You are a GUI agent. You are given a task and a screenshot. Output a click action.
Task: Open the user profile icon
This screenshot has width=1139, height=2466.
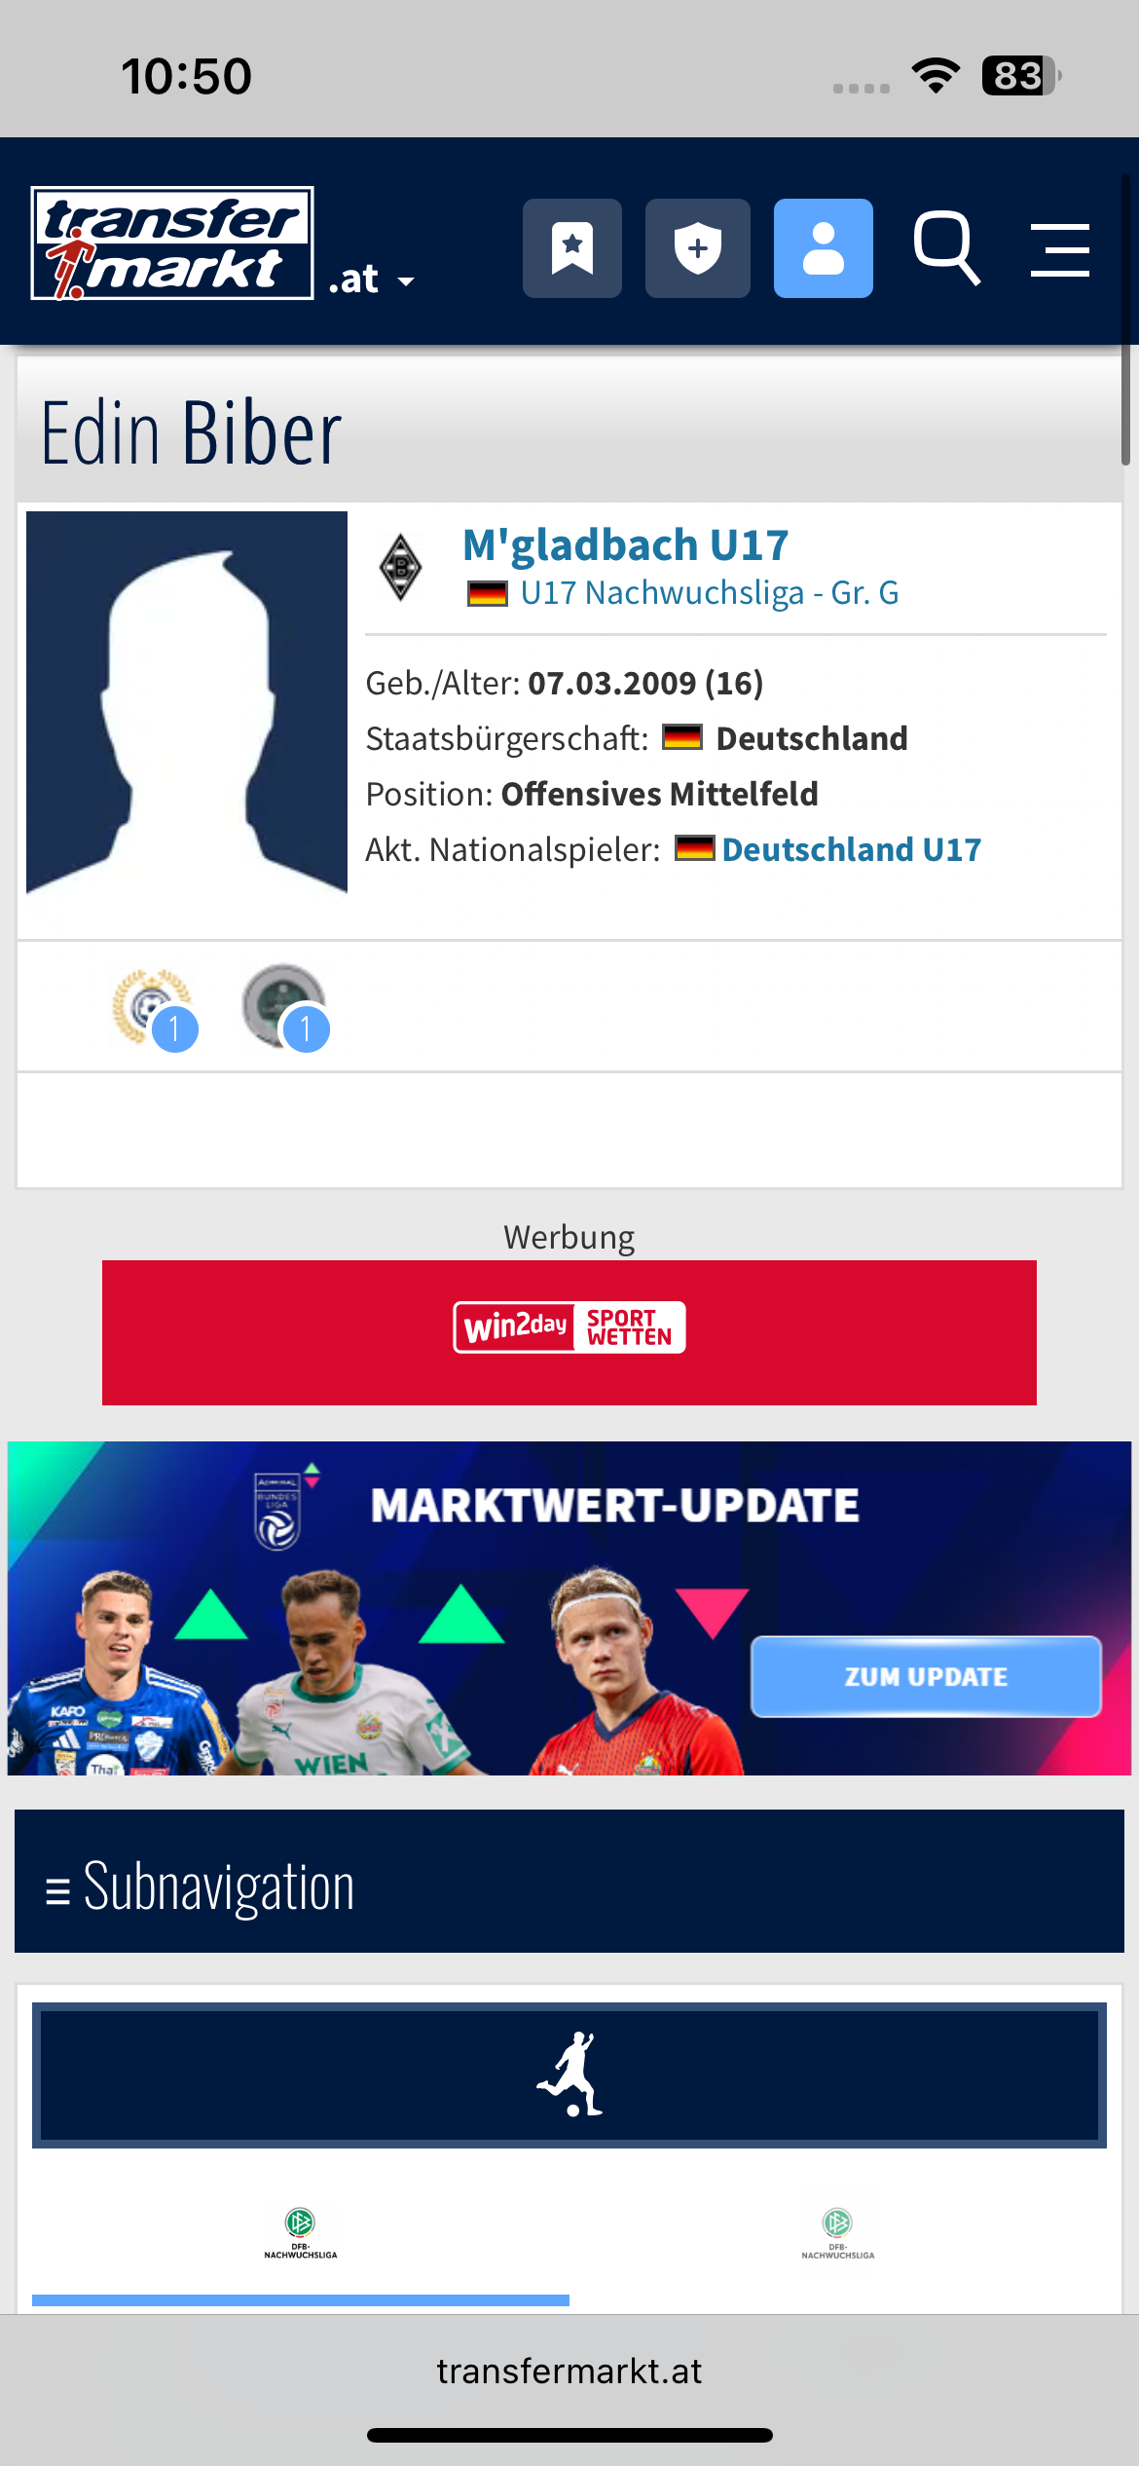(x=824, y=248)
